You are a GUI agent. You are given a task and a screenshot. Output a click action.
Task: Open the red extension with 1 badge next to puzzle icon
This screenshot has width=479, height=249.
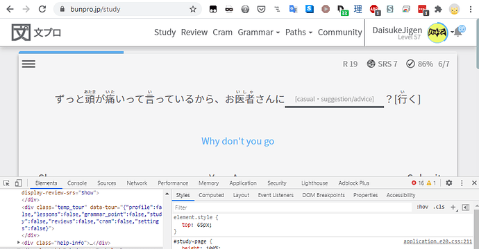[423, 10]
